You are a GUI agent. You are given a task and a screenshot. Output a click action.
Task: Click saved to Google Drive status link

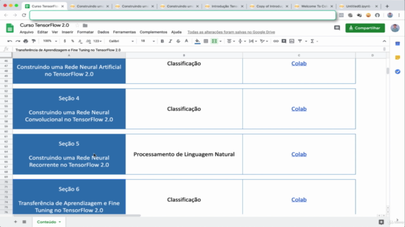click(231, 32)
